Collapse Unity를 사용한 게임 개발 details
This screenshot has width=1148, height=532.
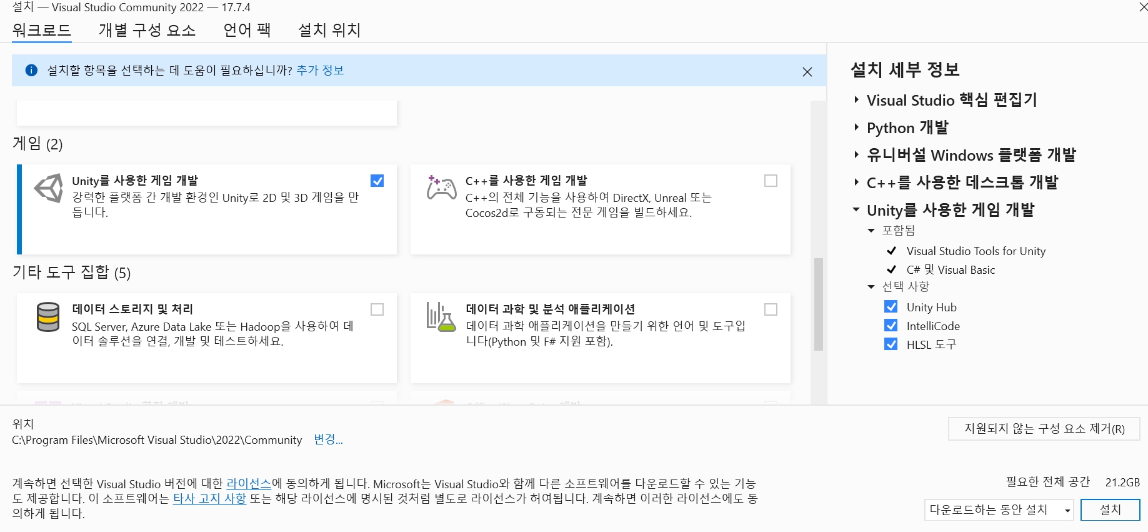point(857,210)
